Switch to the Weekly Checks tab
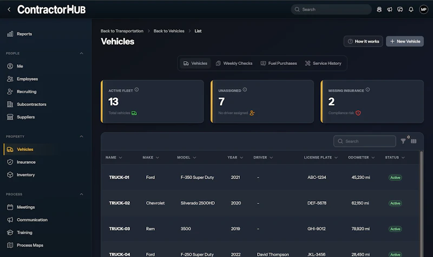The width and height of the screenshot is (433, 257). [x=234, y=63]
